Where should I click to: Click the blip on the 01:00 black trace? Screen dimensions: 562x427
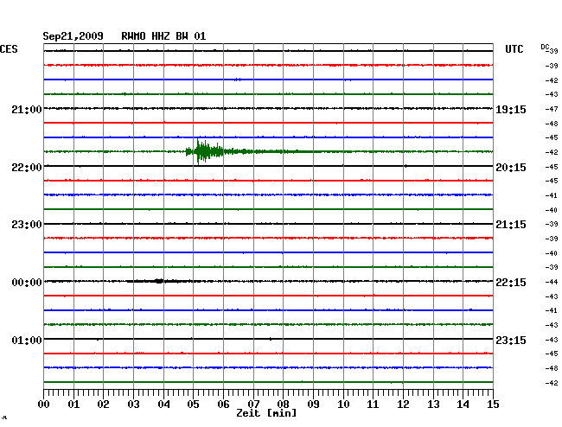tap(271, 339)
